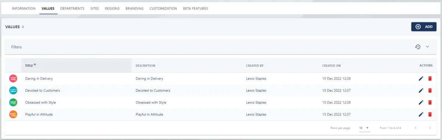Click the Daring in Delivery description cell

pyautogui.click(x=149, y=78)
